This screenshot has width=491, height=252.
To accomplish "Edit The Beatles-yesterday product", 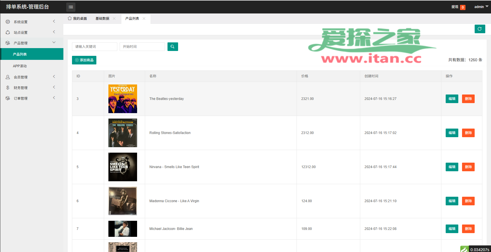I will 452,99.
